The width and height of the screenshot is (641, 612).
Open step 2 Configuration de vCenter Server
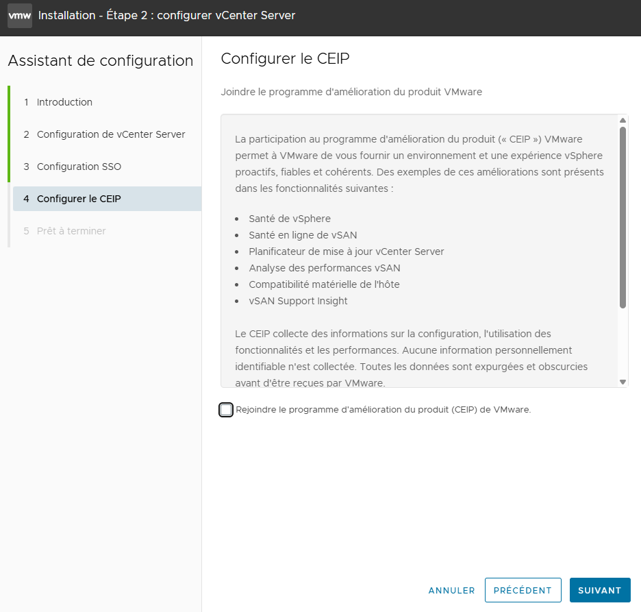[x=104, y=134]
